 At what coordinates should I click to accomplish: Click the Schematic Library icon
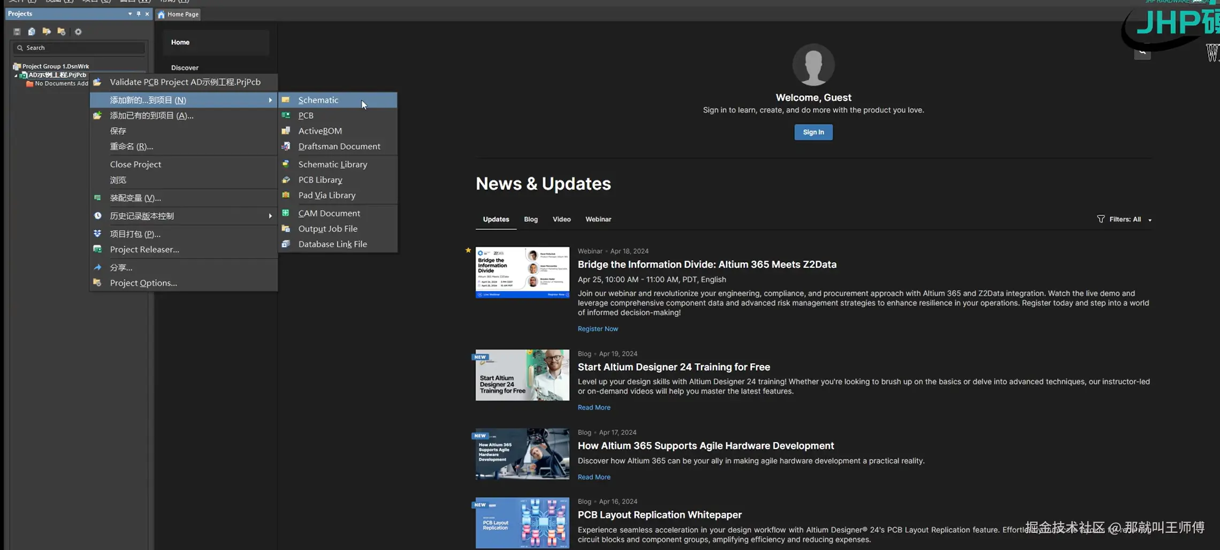(286, 164)
